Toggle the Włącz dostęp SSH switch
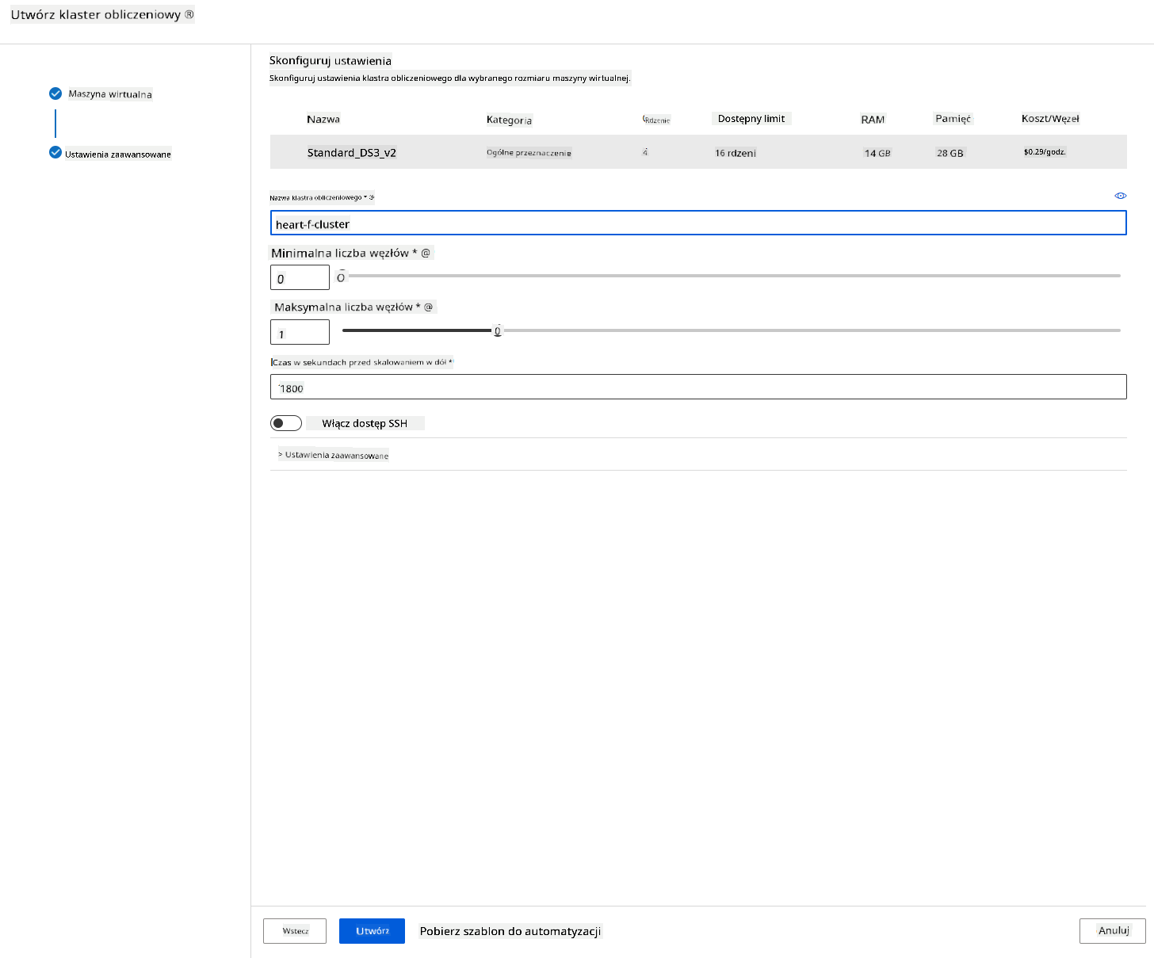 (x=286, y=423)
